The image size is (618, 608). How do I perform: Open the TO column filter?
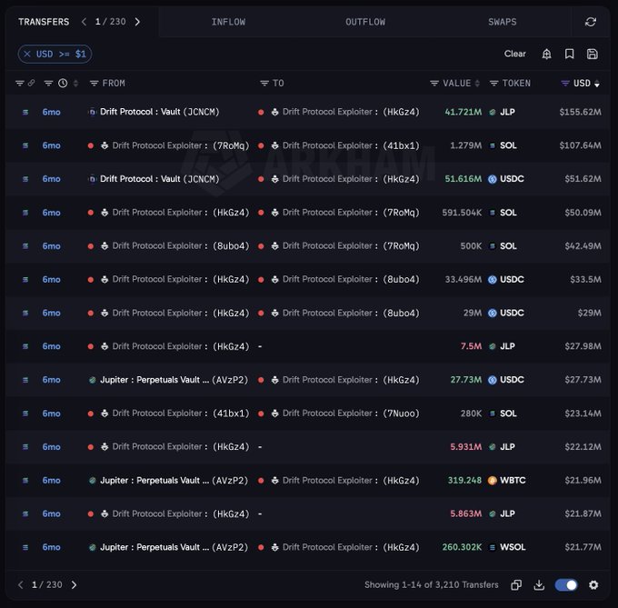[x=264, y=83]
